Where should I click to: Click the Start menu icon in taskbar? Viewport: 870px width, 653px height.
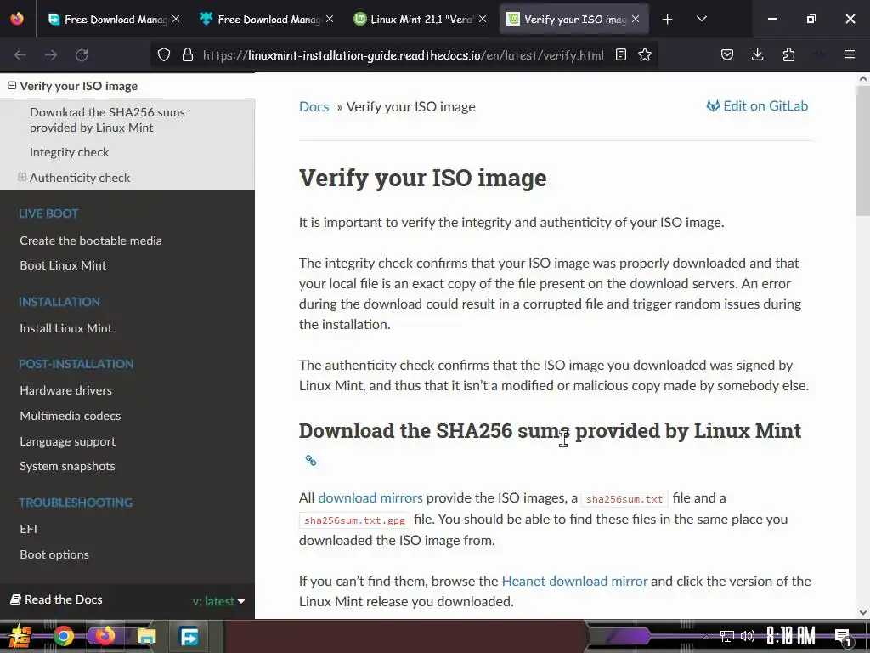(20, 636)
